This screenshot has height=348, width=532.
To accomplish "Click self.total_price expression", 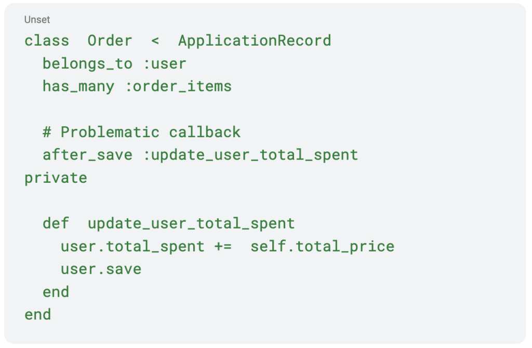I will point(323,247).
